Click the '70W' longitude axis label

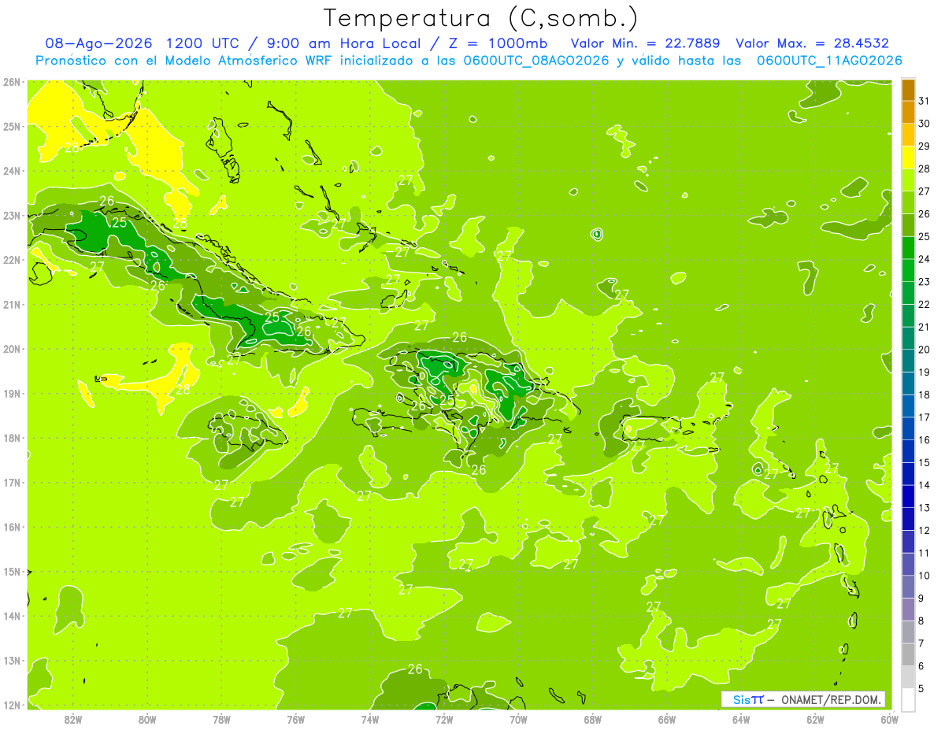tap(518, 719)
